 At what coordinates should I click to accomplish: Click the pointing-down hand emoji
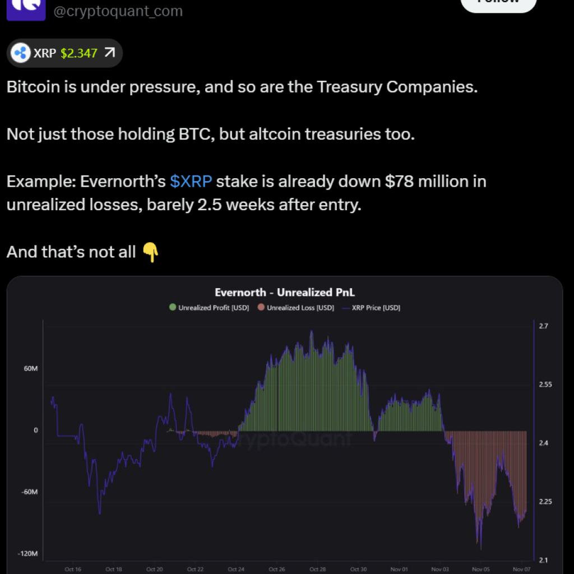coord(150,252)
